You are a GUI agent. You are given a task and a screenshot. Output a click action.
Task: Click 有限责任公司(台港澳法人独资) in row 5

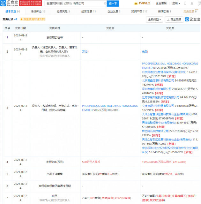100,174
